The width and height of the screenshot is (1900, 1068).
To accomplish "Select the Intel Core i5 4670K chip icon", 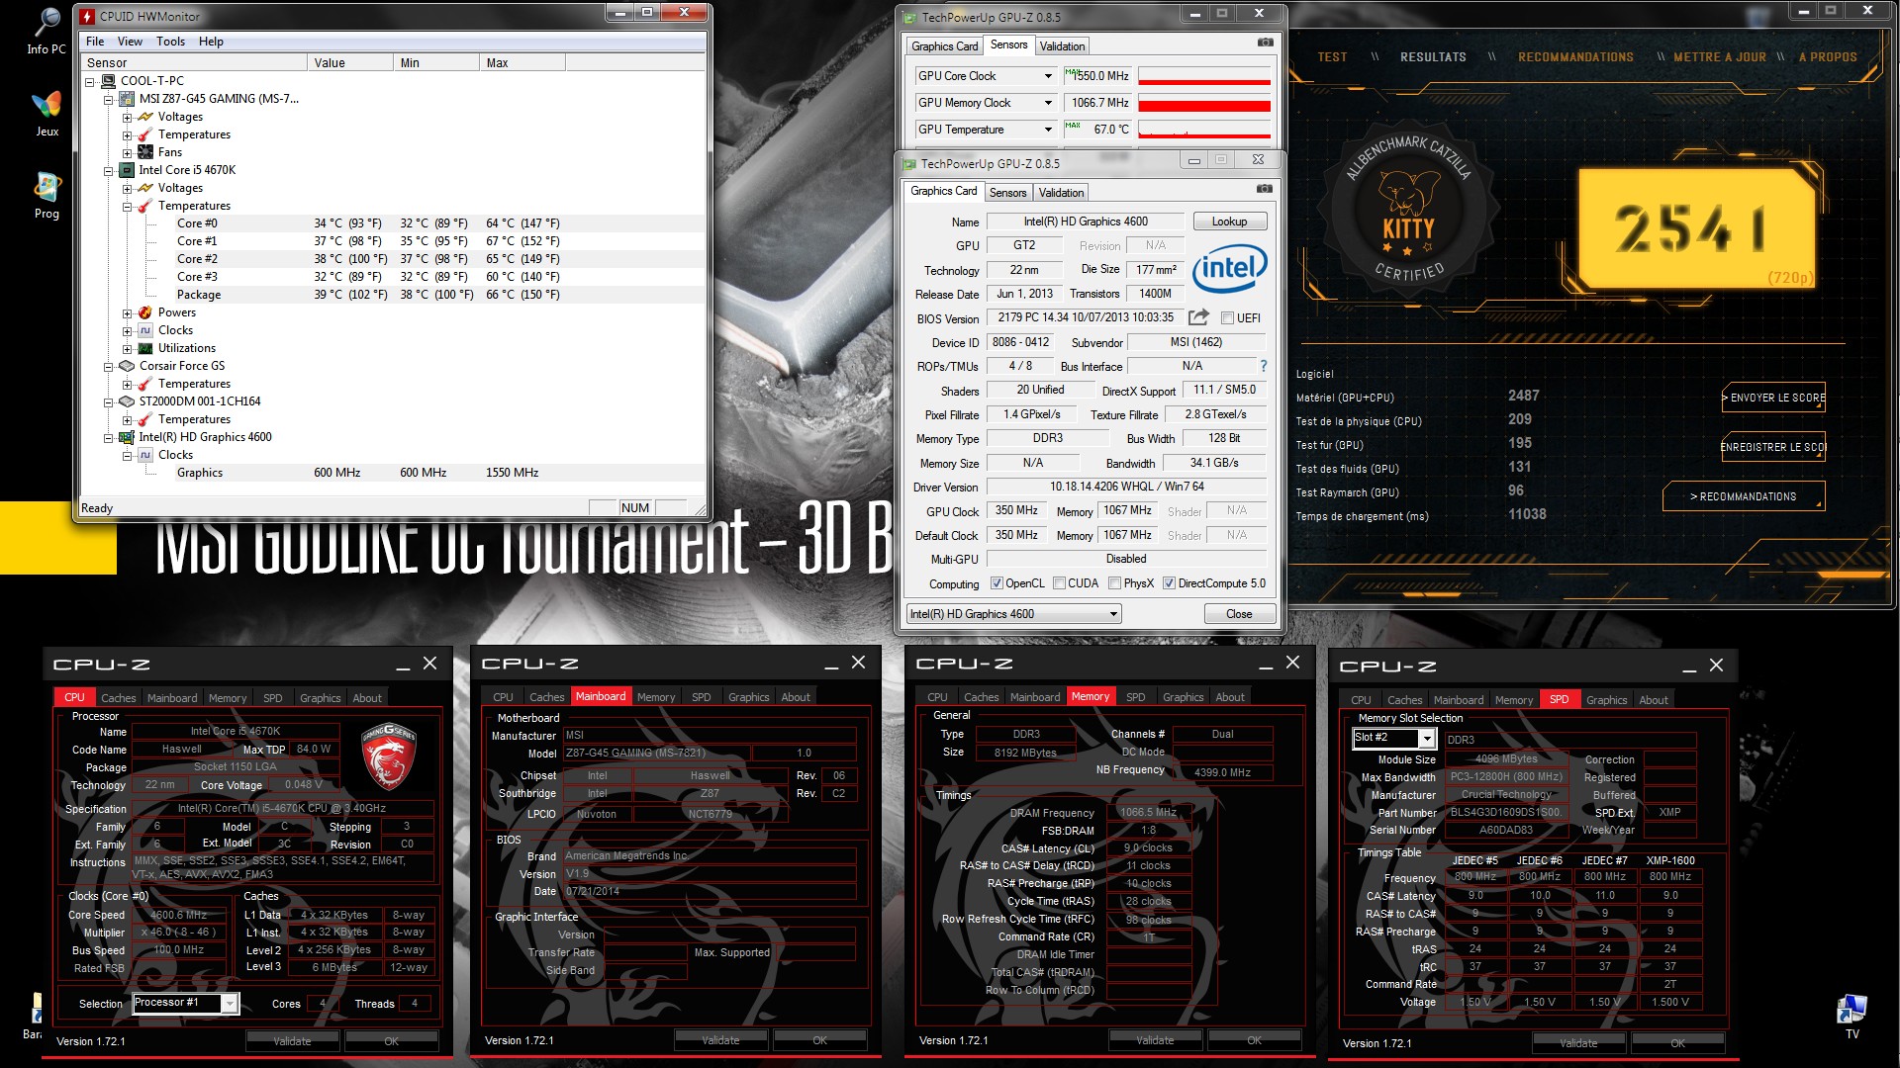I will coord(127,170).
